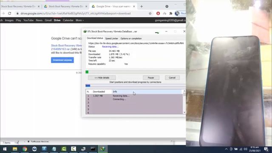Pause the download
Image resolution: width=272 pixels, height=153 pixels.
click(151, 78)
